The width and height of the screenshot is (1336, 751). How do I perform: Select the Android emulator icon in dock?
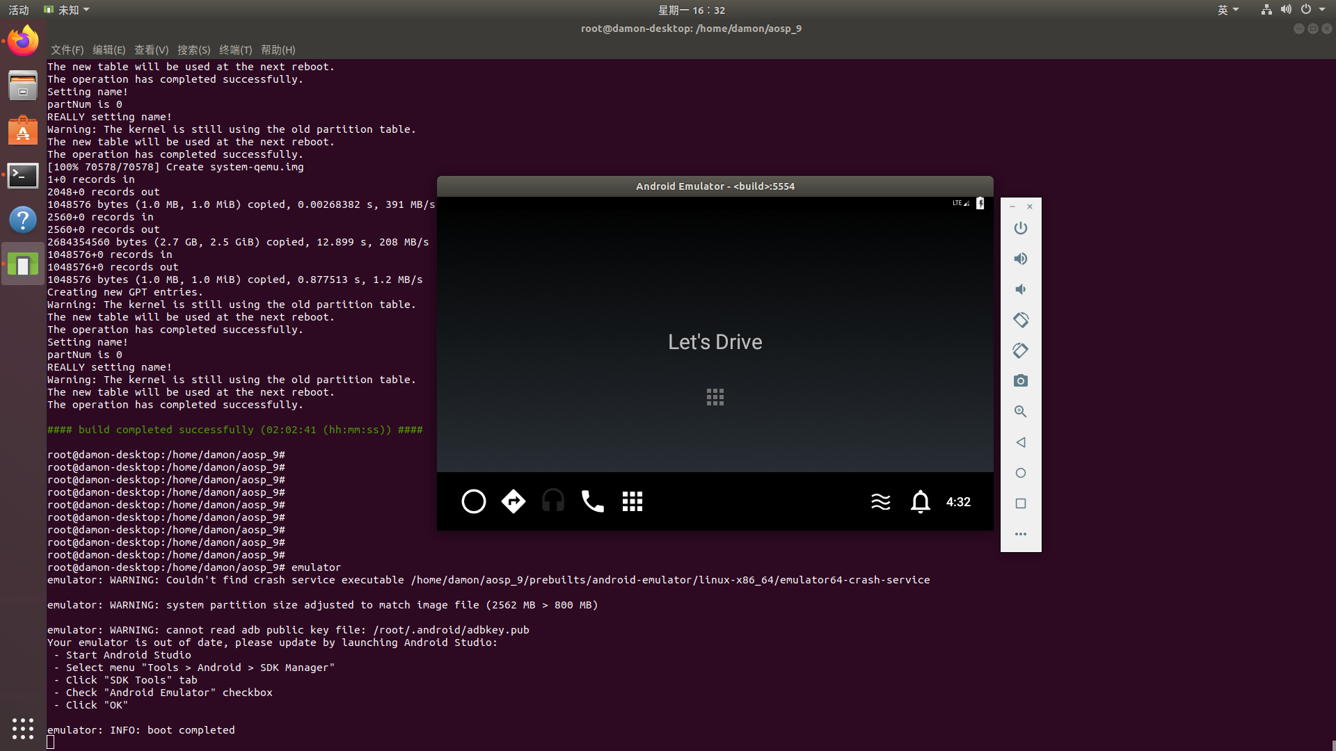pos(23,264)
